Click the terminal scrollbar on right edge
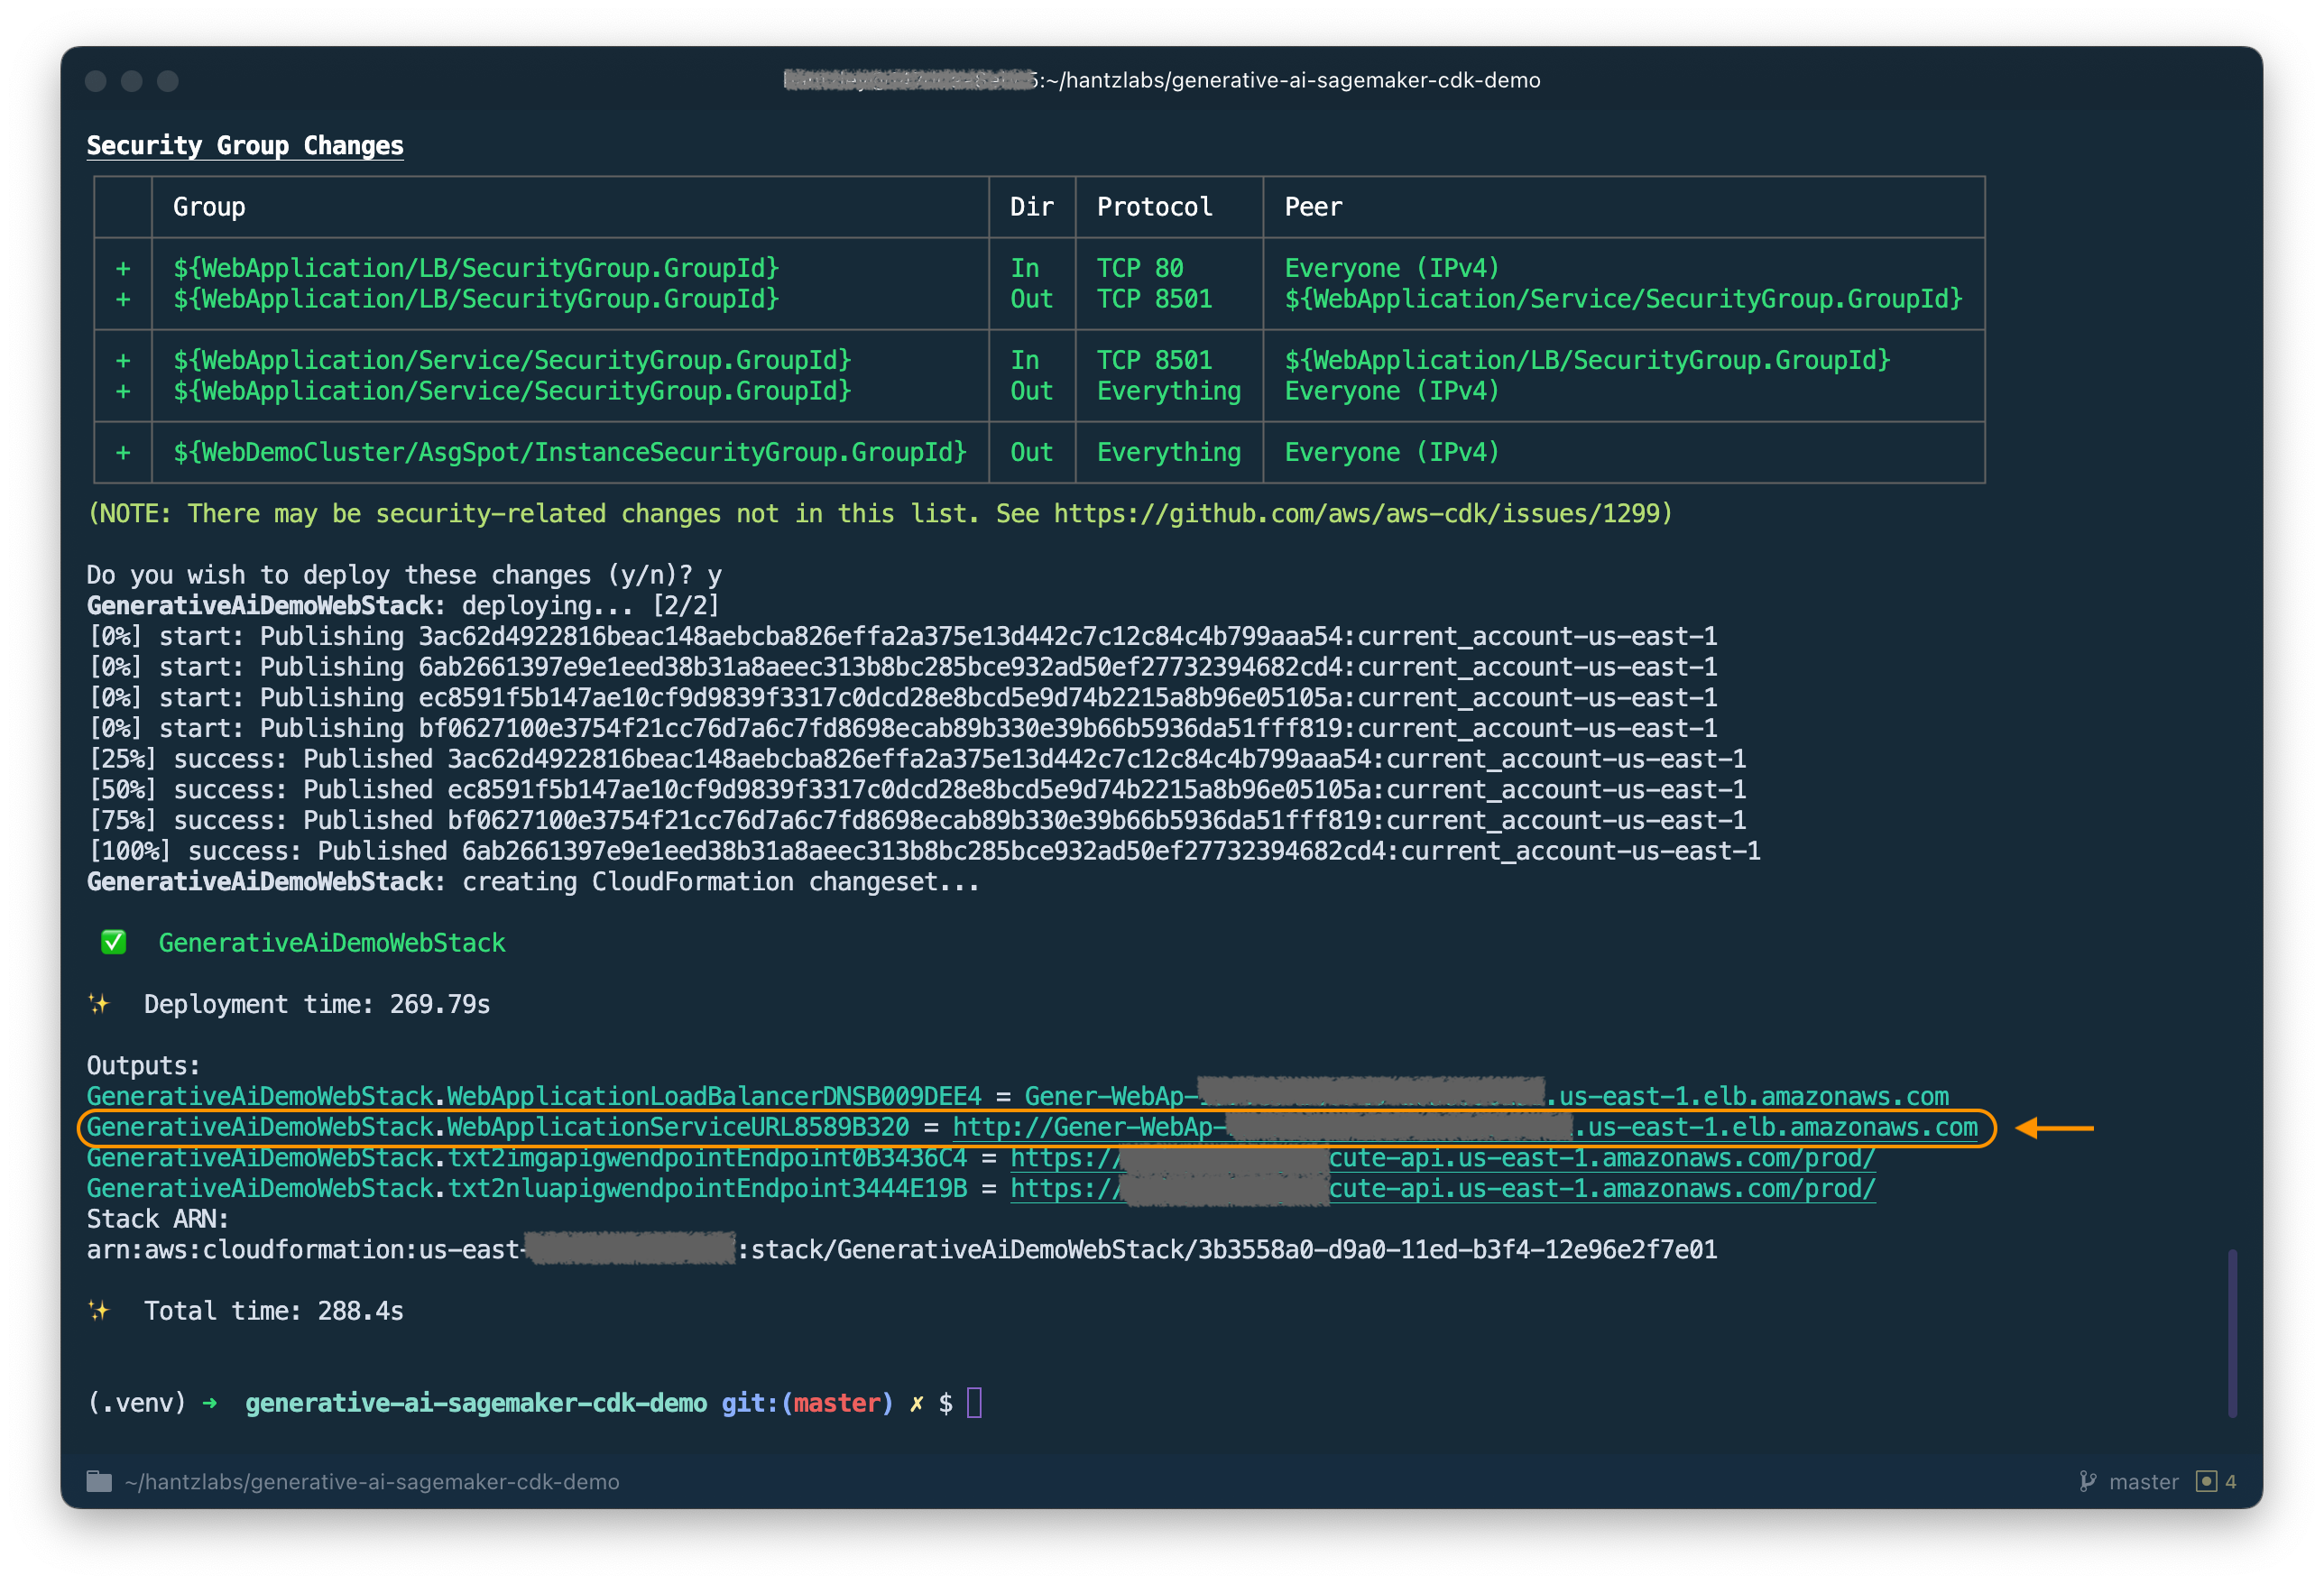Screen dimensions: 2324x1584 coord(2232,1332)
